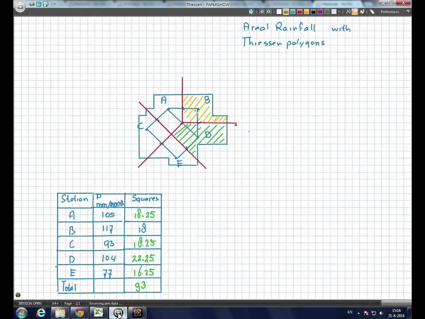Click the 'Receiving pen data' status text

pos(106,303)
